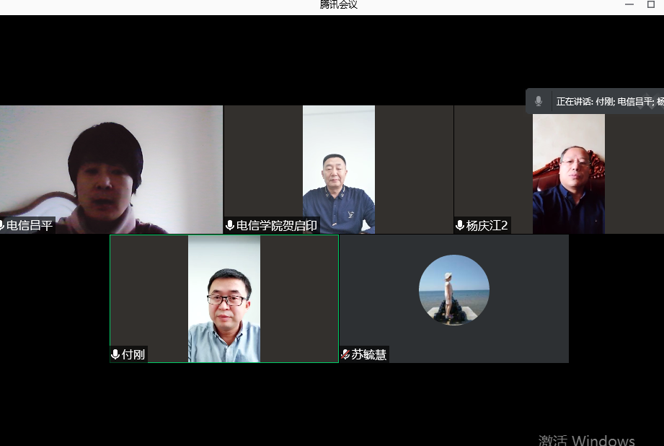Viewport: 664px width, 446px height.
Task: Click microphone icon next to 杨庆江2
Action: tap(460, 225)
